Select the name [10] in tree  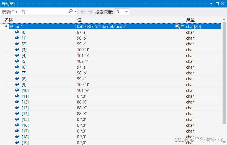[x=25, y=90]
